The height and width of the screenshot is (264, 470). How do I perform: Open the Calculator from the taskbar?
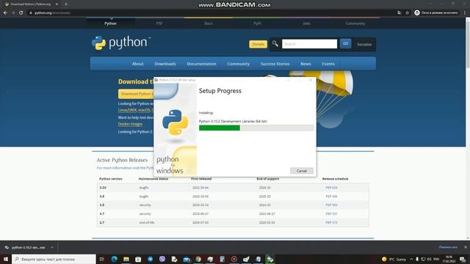(x=222, y=259)
